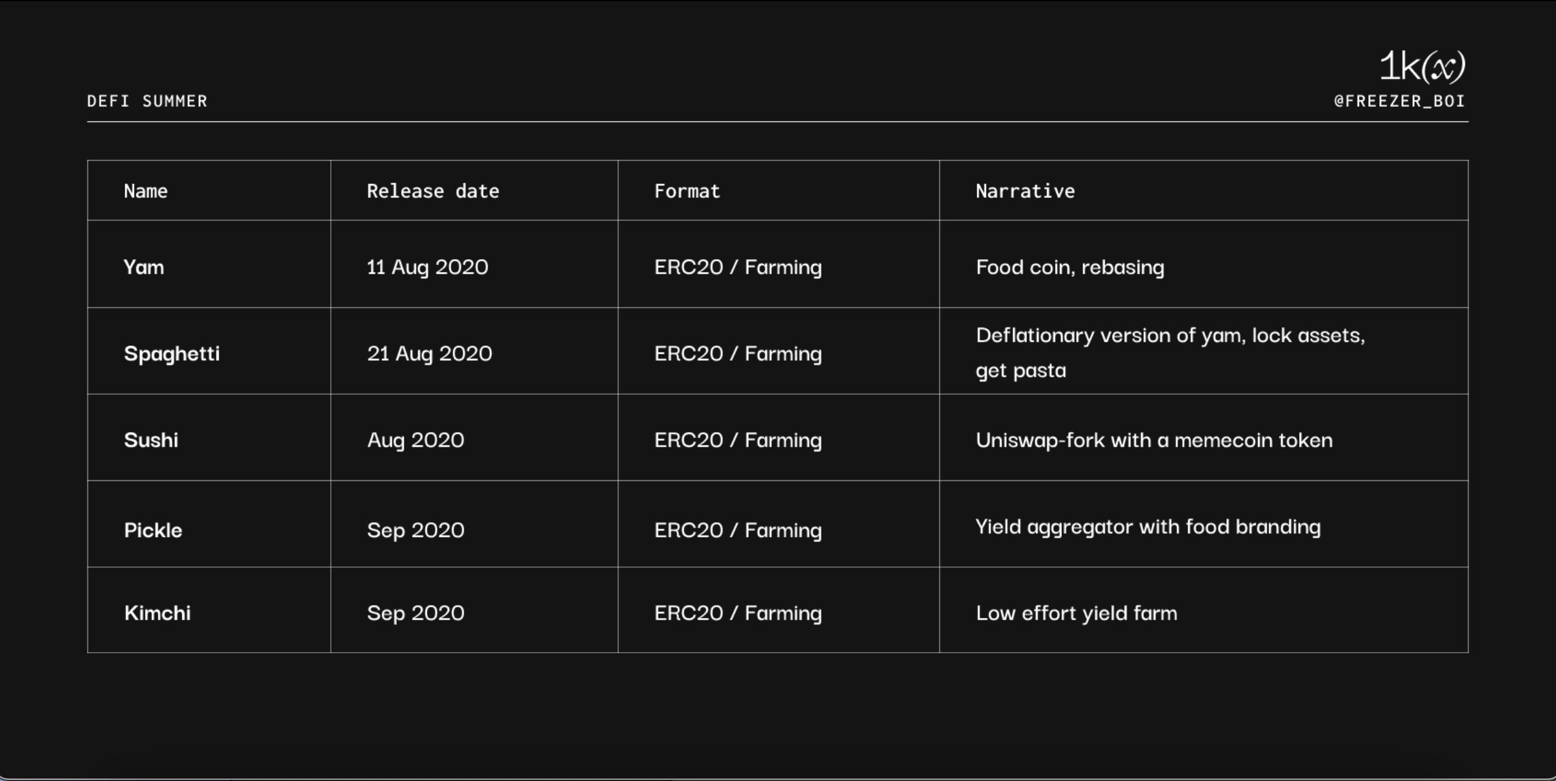Click the 1k(x) logo

tap(1421, 66)
